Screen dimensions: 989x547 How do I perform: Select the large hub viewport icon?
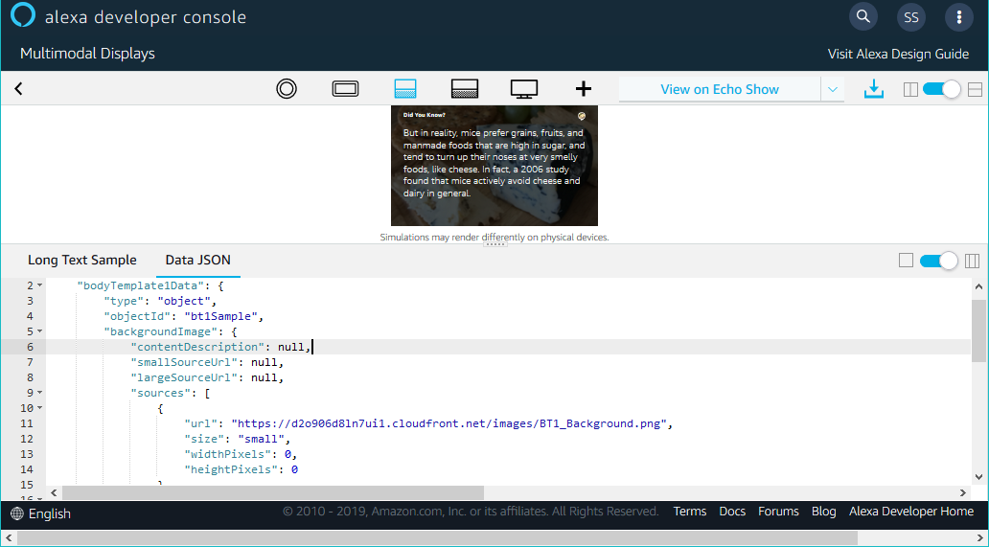(465, 89)
